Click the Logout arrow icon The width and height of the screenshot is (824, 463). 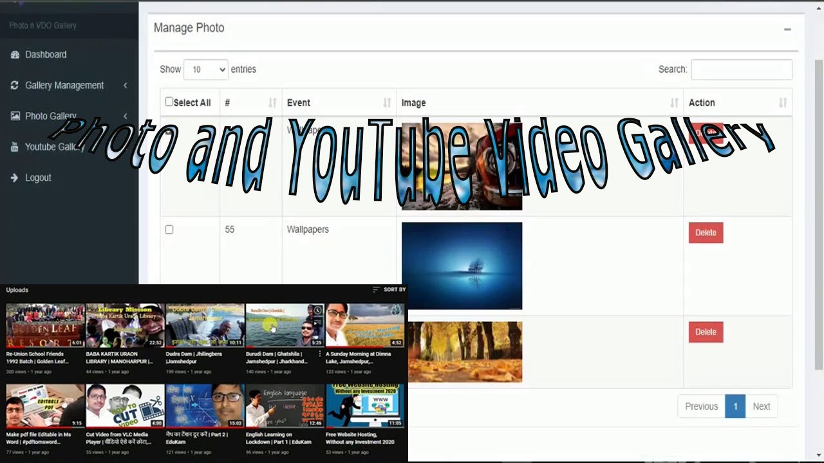pyautogui.click(x=15, y=178)
